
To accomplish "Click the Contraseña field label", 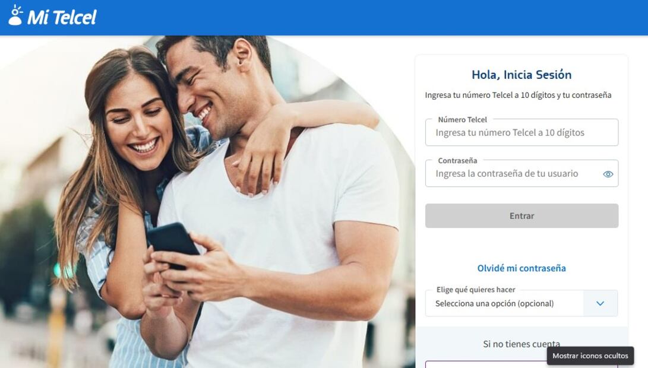I will point(457,160).
